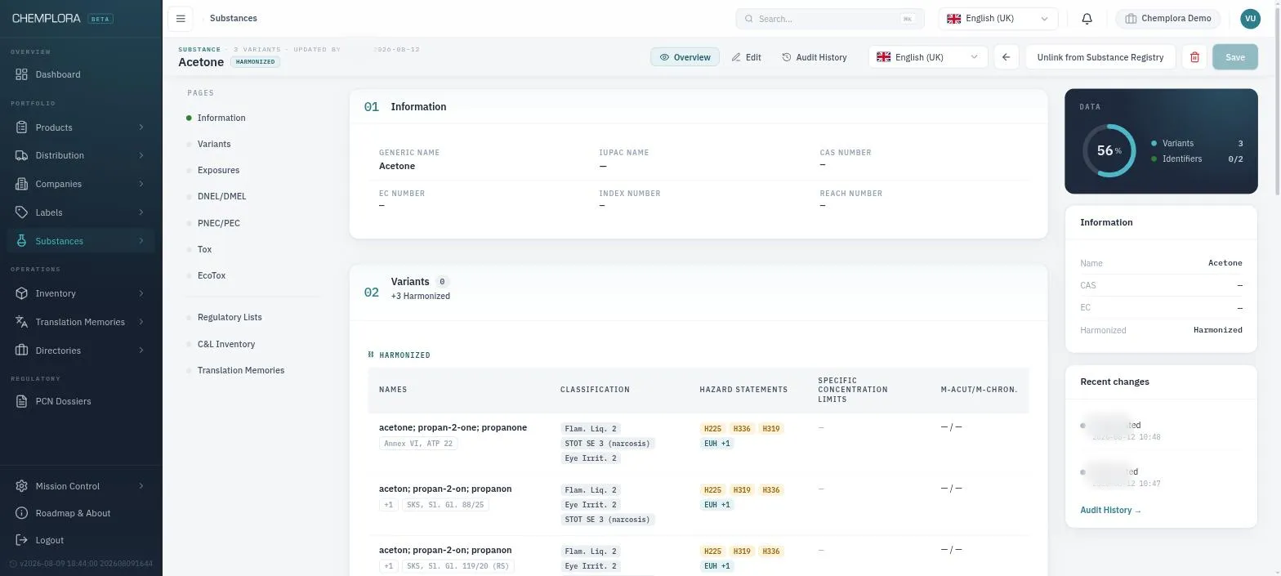Image resolution: width=1281 pixels, height=576 pixels.
Task: Open top bar English (UK) language dropdown
Action: (998, 19)
